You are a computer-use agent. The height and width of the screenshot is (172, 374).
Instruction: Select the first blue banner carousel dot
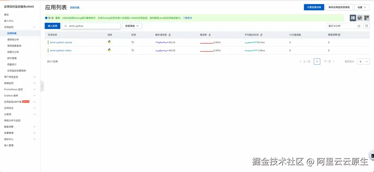click(46, 18)
